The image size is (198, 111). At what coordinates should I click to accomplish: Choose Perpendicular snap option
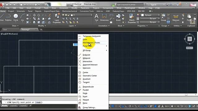tap(93, 87)
